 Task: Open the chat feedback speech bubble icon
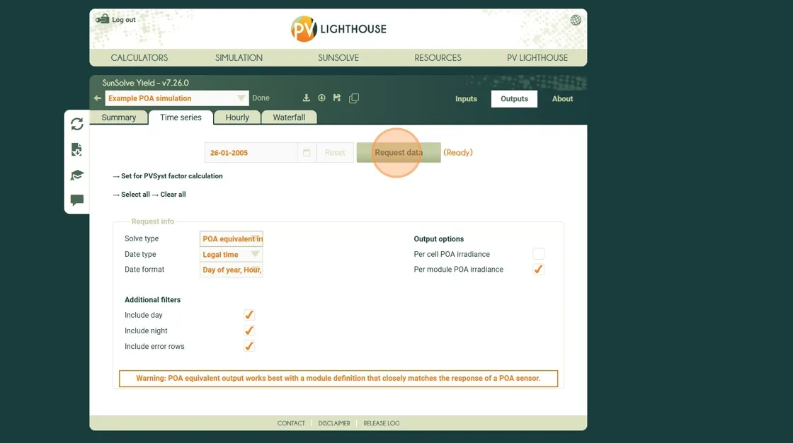77,200
